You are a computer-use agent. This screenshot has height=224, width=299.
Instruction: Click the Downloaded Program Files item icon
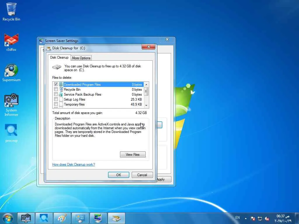click(x=61, y=84)
